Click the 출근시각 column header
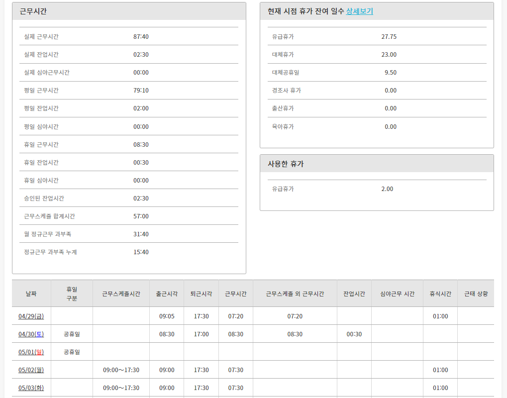 [x=167, y=294]
